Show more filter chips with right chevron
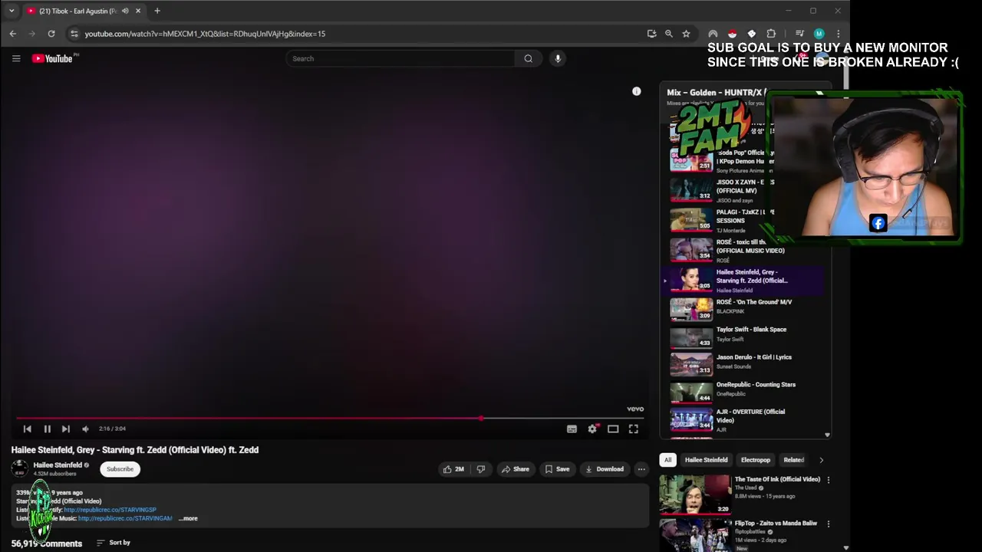The width and height of the screenshot is (982, 552). pyautogui.click(x=821, y=460)
